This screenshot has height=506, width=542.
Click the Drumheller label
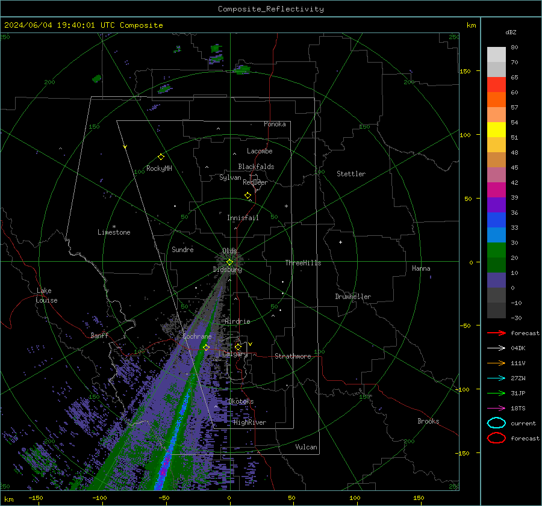(353, 297)
